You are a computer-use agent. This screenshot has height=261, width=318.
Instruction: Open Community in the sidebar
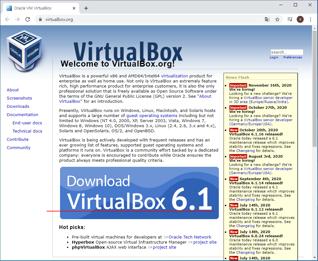click(x=19, y=147)
